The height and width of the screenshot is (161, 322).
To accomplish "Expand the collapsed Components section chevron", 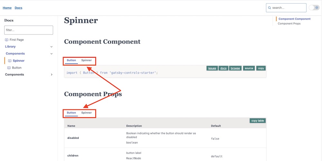I will 52,75.
